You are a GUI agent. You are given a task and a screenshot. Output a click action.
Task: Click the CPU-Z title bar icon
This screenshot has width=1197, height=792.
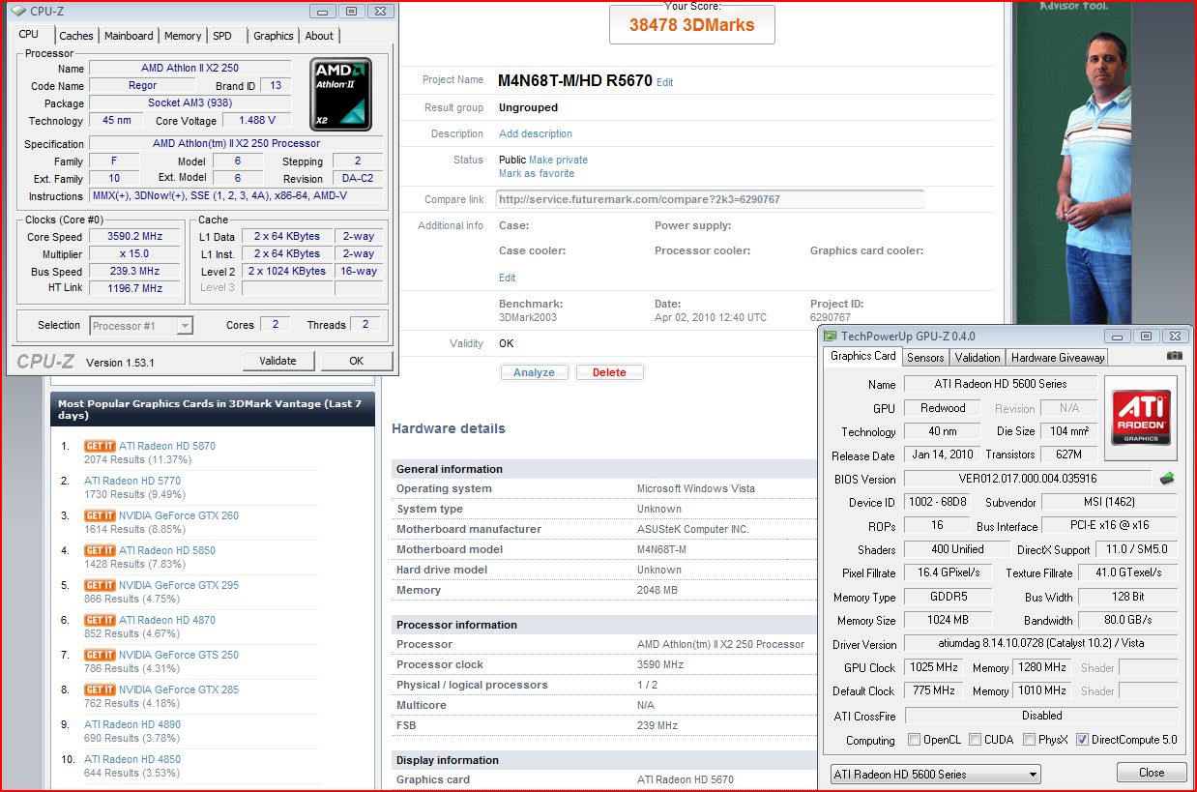[18, 12]
